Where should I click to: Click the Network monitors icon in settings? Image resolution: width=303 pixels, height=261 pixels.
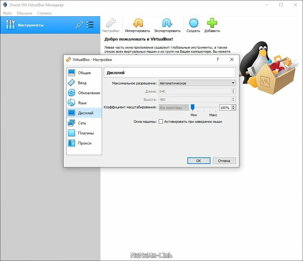click(71, 123)
